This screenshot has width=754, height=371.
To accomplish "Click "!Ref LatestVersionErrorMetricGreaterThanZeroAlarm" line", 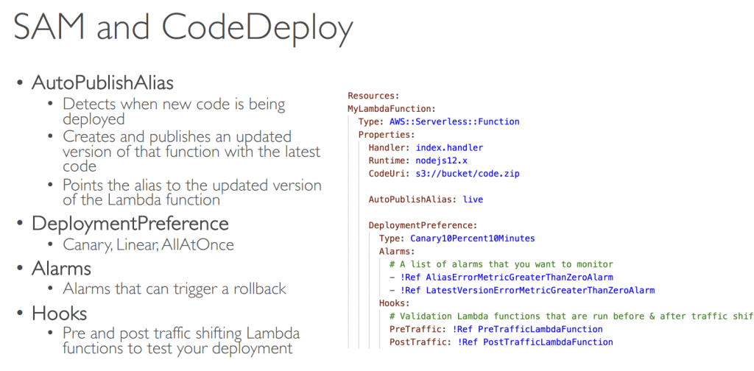I will (x=527, y=290).
